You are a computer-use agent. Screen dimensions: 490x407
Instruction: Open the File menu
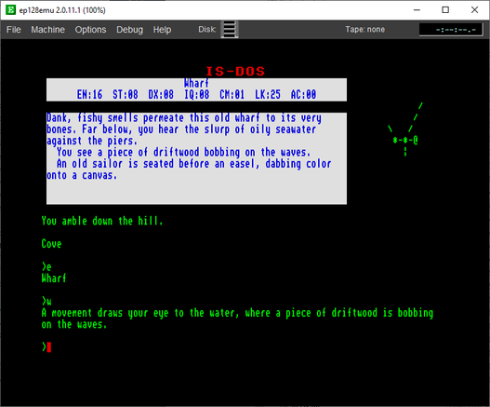13,30
